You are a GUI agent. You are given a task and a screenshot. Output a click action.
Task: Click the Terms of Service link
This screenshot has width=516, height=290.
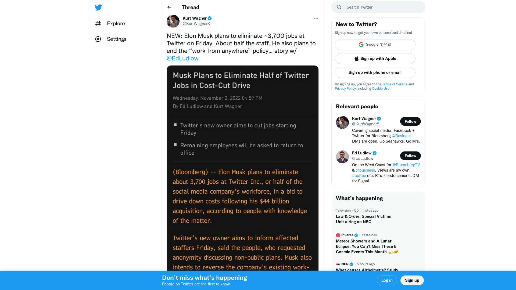point(395,84)
